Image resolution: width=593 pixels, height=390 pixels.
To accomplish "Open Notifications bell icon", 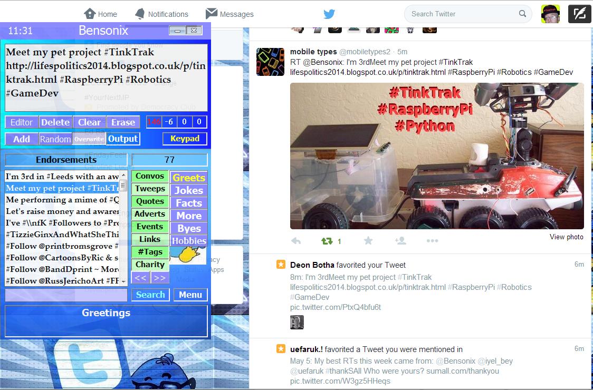I will click(x=140, y=14).
